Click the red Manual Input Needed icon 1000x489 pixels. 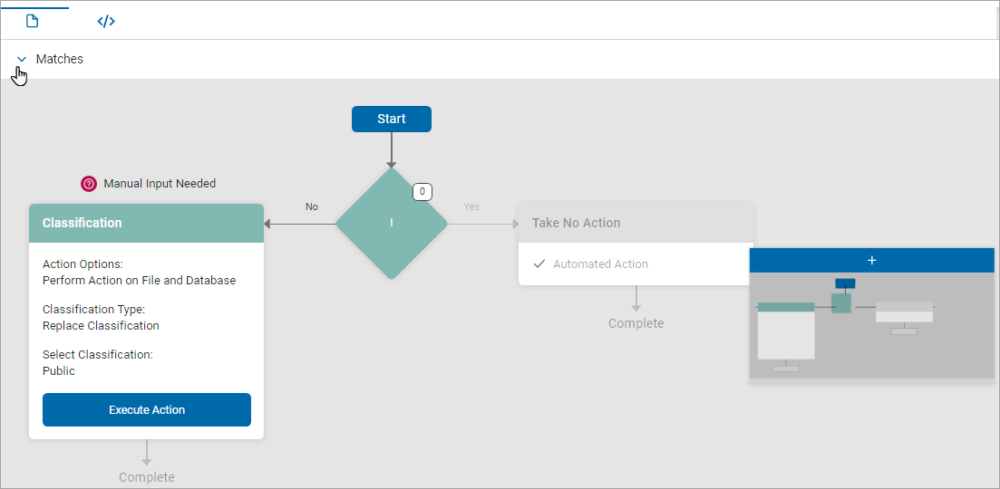pyautogui.click(x=89, y=184)
